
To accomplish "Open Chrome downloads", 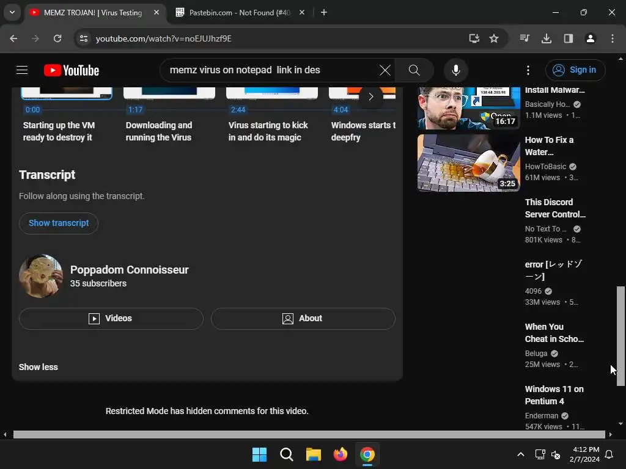I will coord(547,38).
